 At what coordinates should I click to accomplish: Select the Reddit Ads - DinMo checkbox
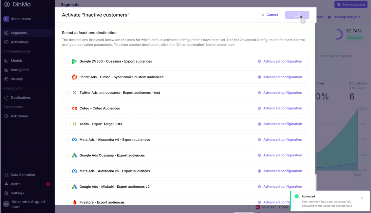[x=68, y=77]
